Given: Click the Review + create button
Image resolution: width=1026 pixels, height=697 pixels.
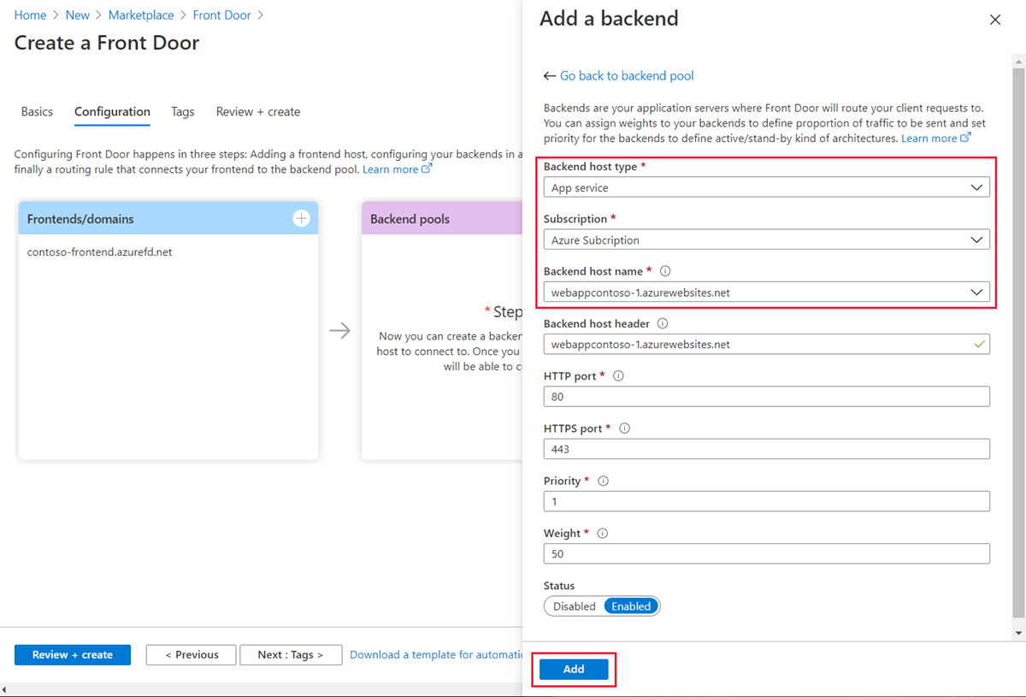Looking at the screenshot, I should [72, 654].
